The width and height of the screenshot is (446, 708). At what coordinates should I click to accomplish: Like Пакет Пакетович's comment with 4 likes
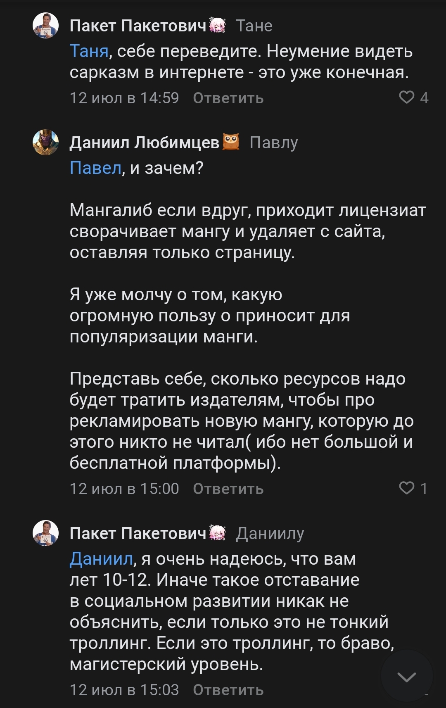tap(407, 97)
